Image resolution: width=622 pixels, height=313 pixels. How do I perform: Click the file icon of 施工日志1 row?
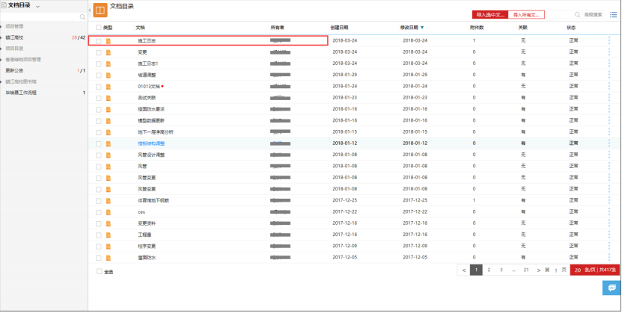[109, 63]
